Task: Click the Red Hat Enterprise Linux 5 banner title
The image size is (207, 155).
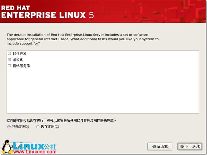Action: pos(48,12)
